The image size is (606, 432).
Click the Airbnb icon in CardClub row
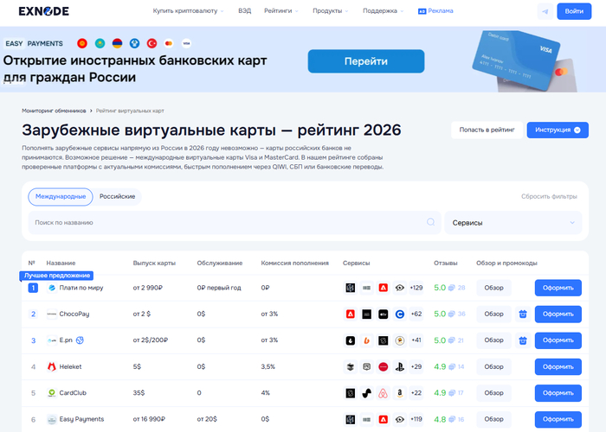tap(383, 393)
